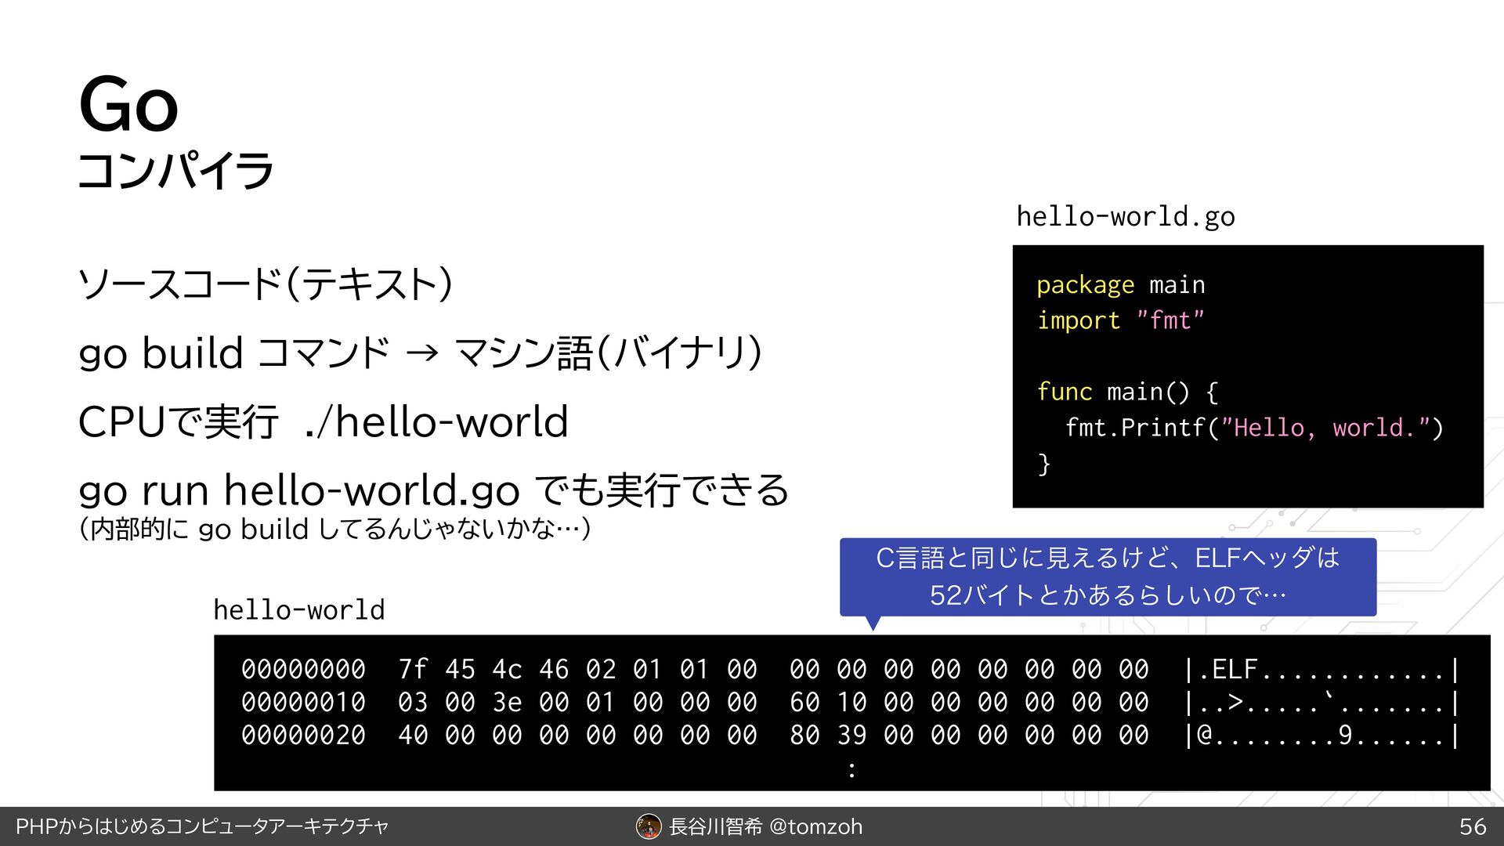Click the 'go build コマンド' bullet text
Image resolution: width=1504 pixels, height=846 pixels.
pyautogui.click(x=233, y=353)
